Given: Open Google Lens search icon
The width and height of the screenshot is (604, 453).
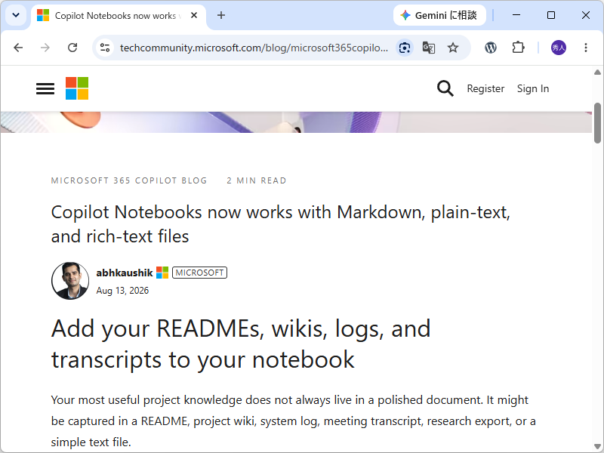Looking at the screenshot, I should coord(405,48).
